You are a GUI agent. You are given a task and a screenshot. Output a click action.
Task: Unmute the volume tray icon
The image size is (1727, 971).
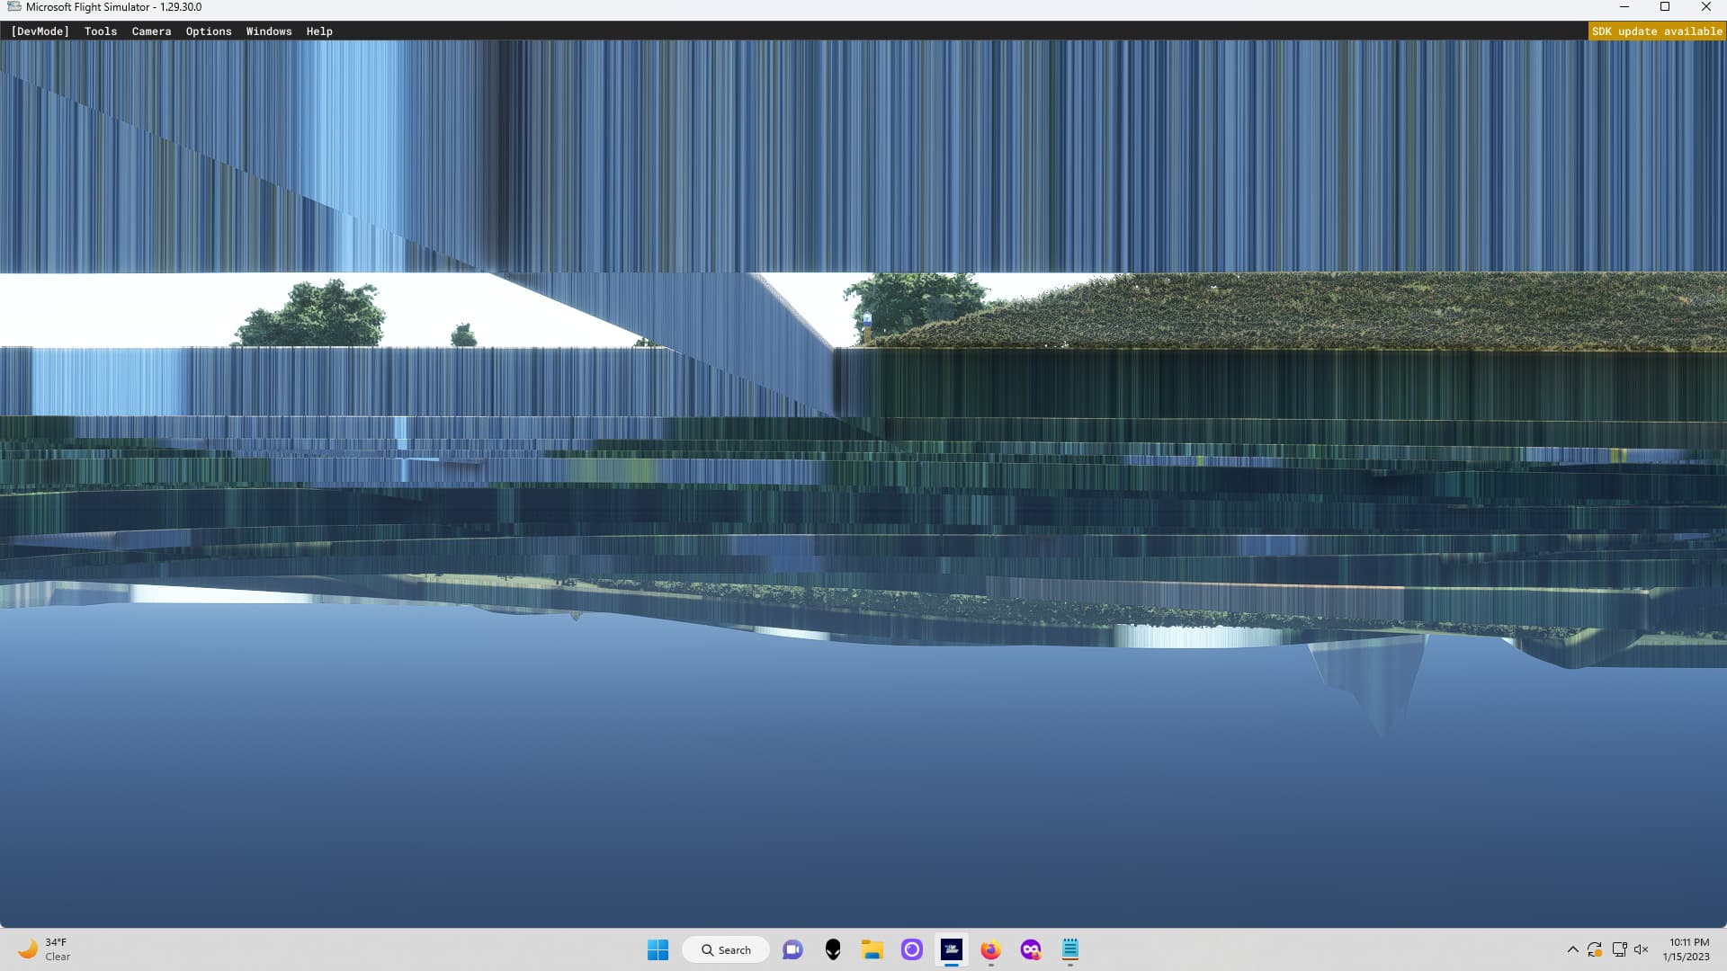tap(1641, 949)
